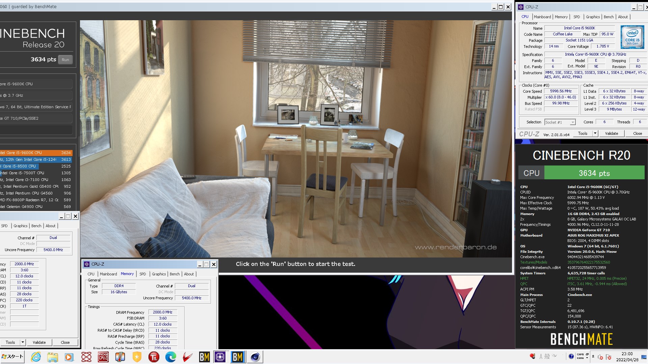Screen dimensions: 648x364
Task: Select the Core i5-8500 2525 ranking row
Action: point(36,166)
